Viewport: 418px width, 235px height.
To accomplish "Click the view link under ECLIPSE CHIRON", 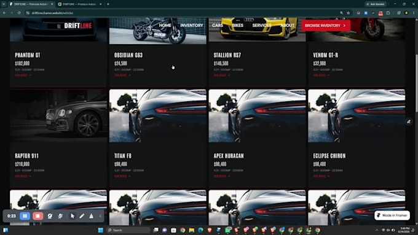I will point(321,176).
